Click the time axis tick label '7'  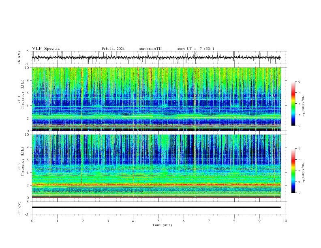(209, 221)
